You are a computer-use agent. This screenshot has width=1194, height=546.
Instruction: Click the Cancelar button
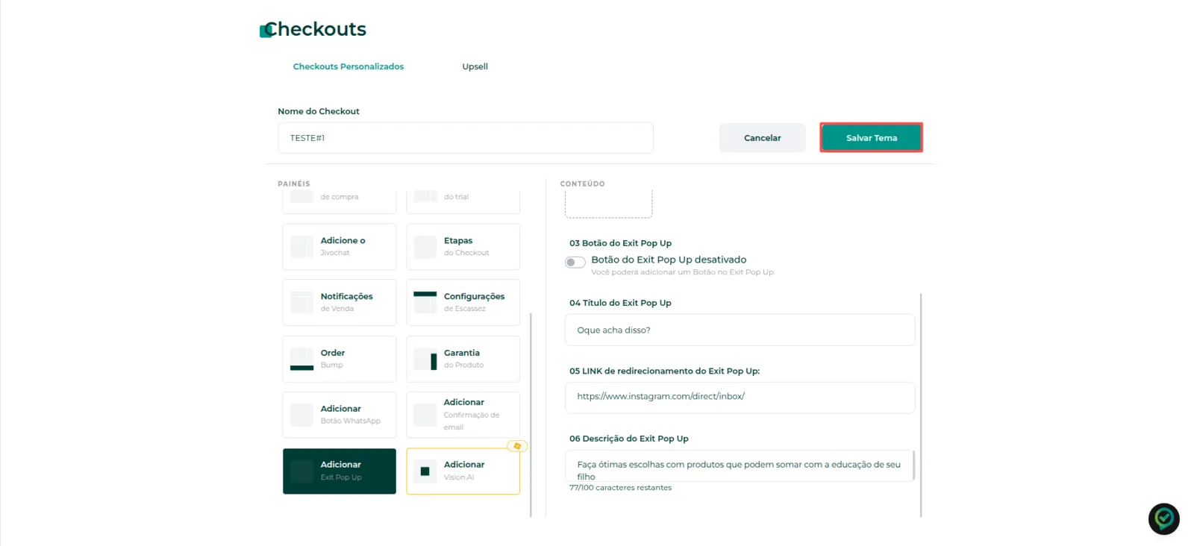[x=762, y=138]
